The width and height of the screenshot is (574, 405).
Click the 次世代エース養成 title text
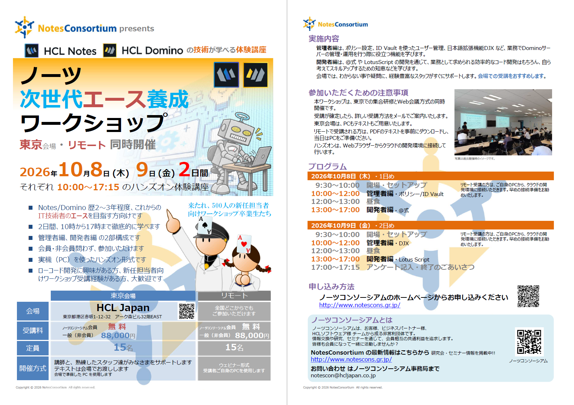pos(104,99)
